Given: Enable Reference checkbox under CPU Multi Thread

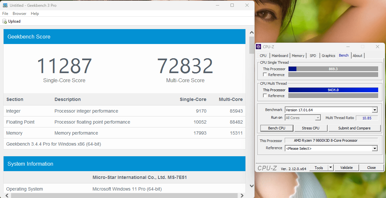Looking at the screenshot, I should click(265, 96).
